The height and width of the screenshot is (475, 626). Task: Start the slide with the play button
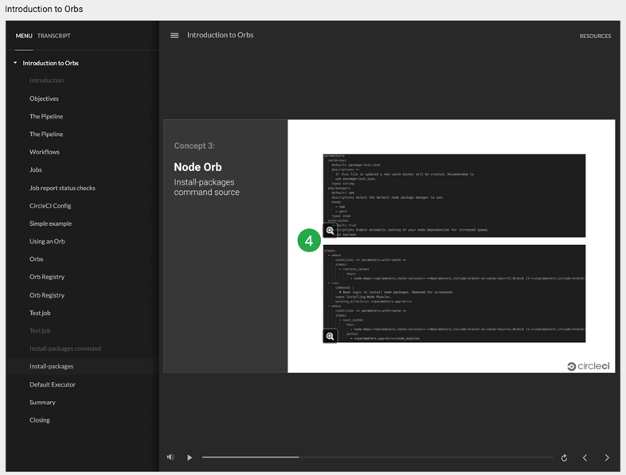tap(190, 457)
